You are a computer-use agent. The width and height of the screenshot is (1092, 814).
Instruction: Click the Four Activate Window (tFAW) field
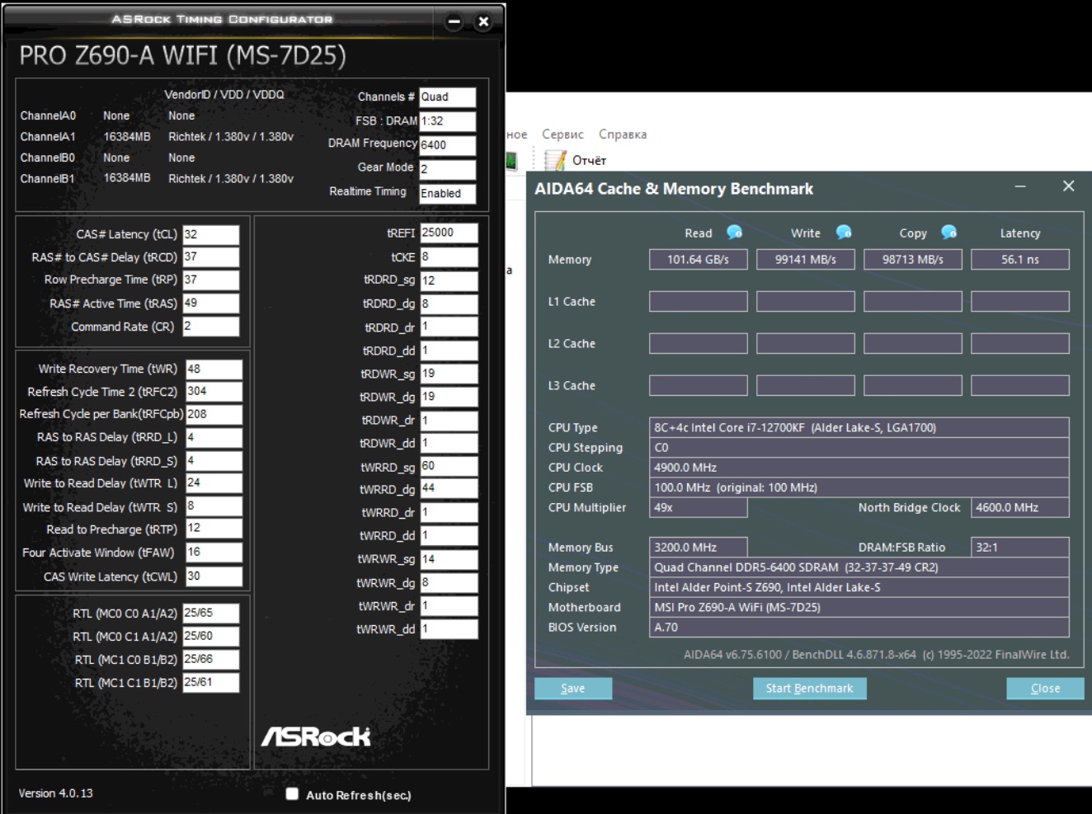(214, 552)
